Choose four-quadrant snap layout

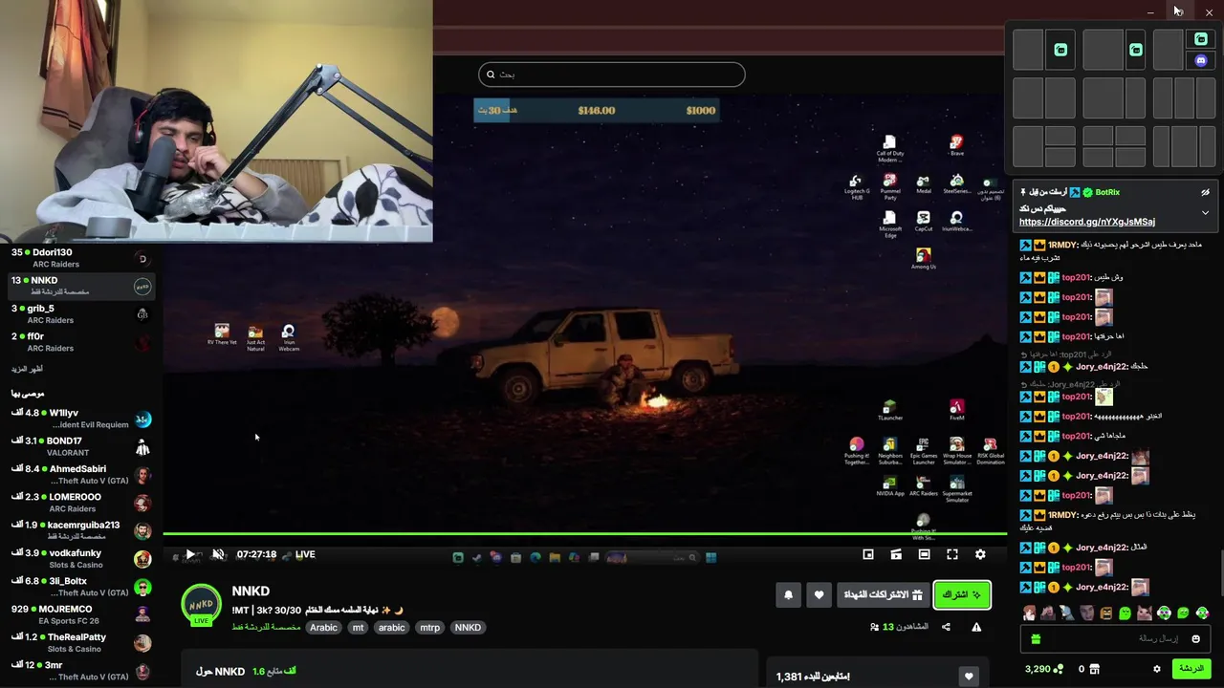click(1114, 146)
